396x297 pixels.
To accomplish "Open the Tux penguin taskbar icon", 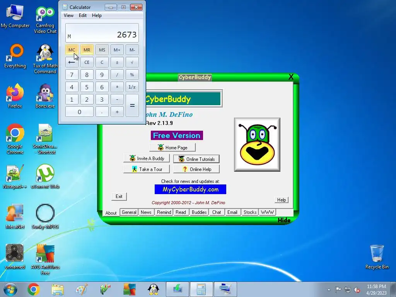I will (x=153, y=289).
